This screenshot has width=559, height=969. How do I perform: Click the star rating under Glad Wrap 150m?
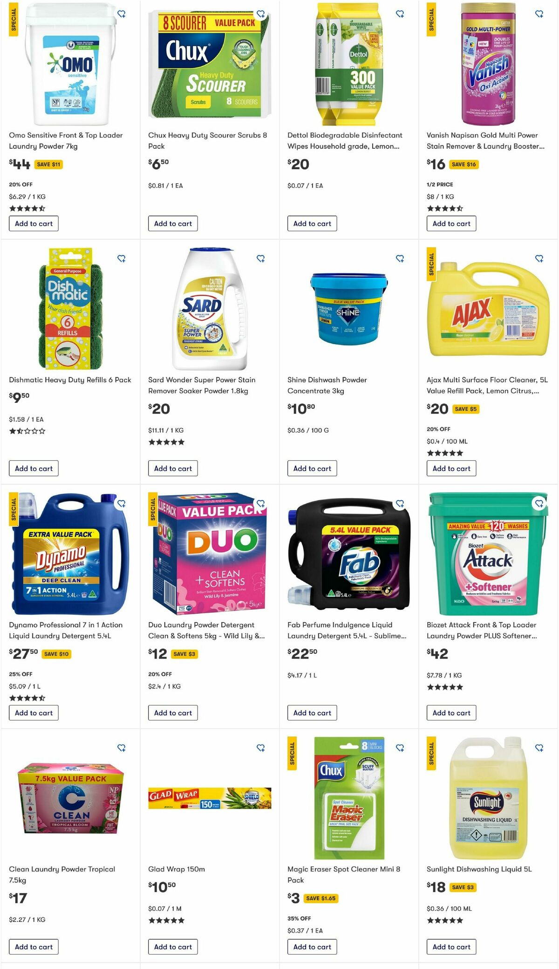tap(167, 920)
